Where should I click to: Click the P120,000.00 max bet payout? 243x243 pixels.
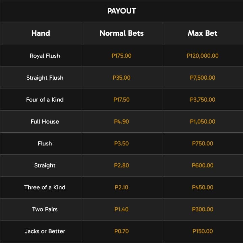[x=202, y=56]
